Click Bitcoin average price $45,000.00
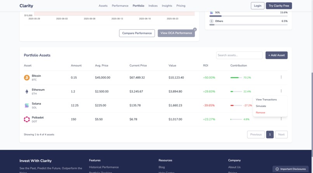Viewport: 313px width, 173px height. point(103,77)
